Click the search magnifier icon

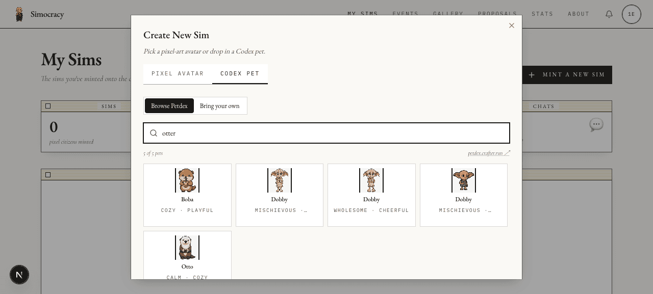[x=154, y=133]
